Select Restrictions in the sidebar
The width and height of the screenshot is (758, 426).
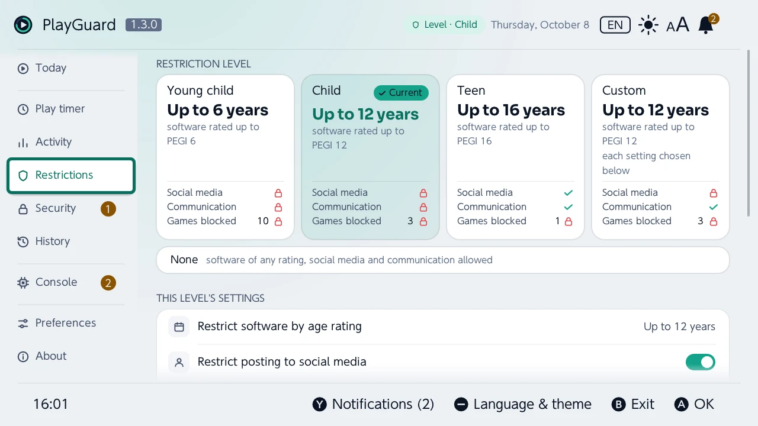coord(71,175)
